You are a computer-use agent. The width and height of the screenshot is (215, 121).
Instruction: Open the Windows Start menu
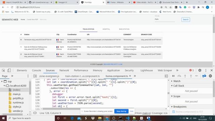coord(3,118)
